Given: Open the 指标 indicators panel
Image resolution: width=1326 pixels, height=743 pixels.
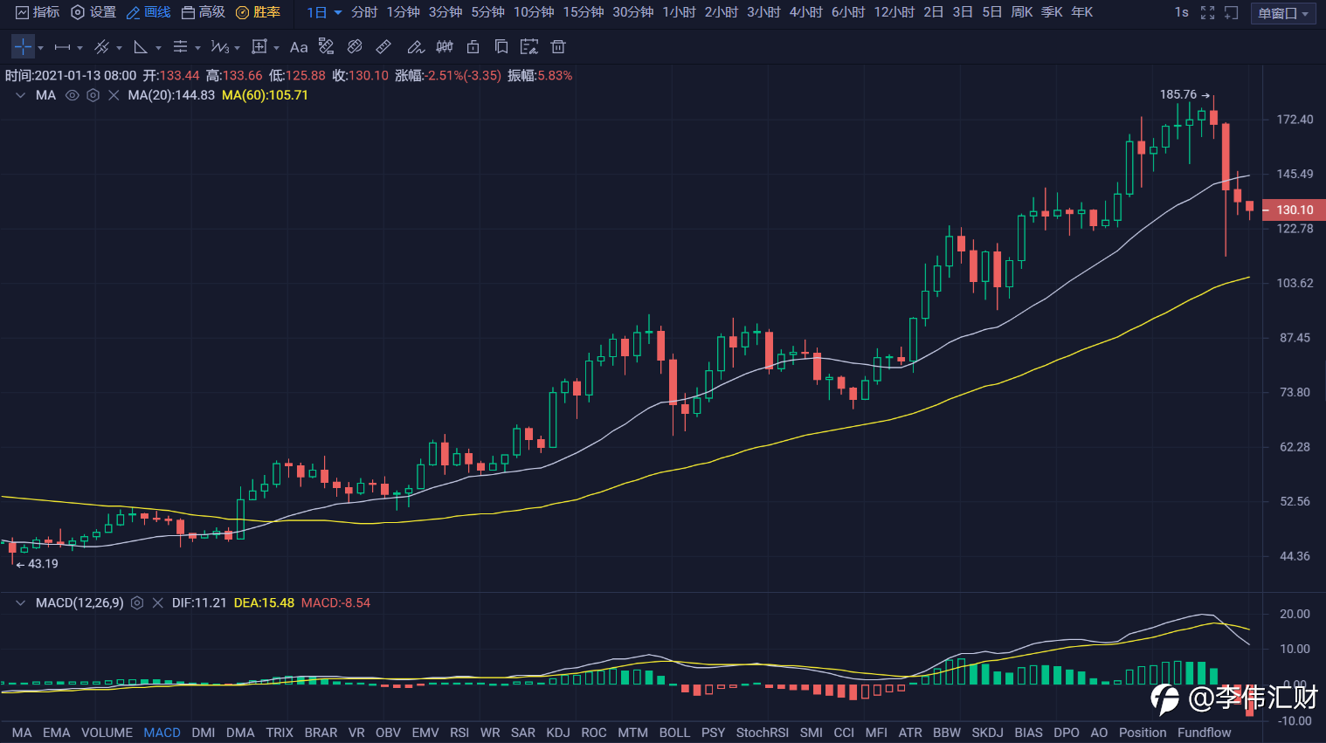Looking at the screenshot, I should [x=38, y=12].
